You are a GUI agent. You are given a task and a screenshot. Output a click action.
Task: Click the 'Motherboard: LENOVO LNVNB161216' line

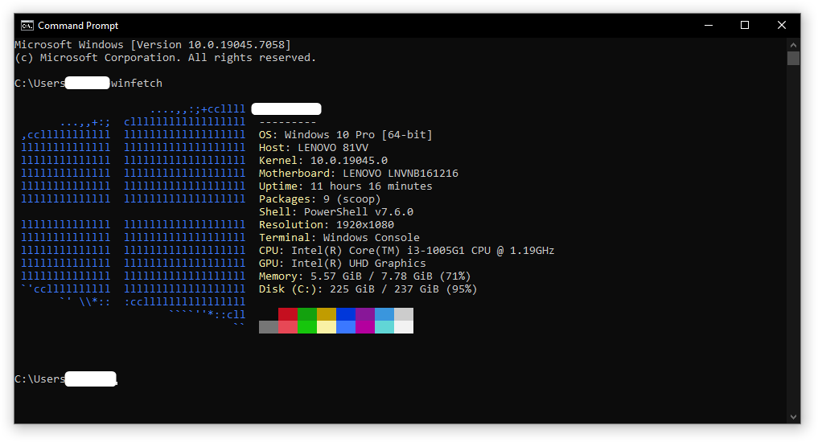click(x=359, y=173)
